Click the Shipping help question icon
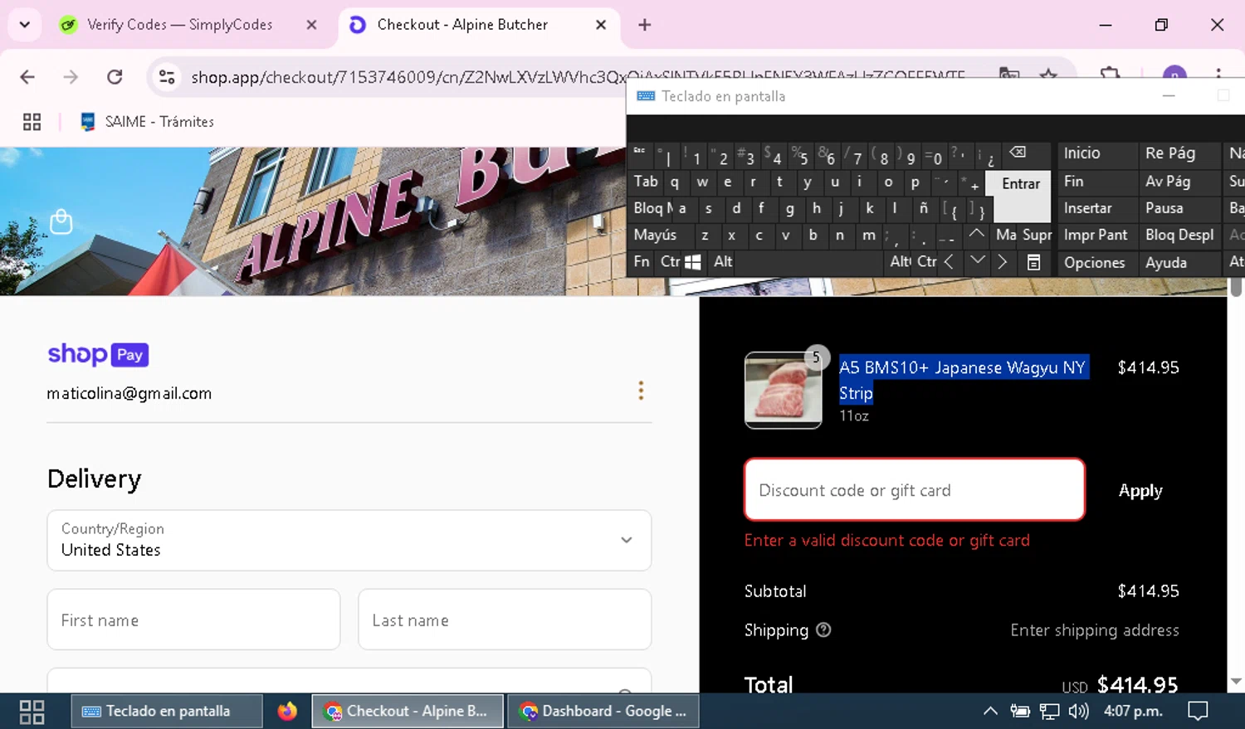 pyautogui.click(x=823, y=629)
